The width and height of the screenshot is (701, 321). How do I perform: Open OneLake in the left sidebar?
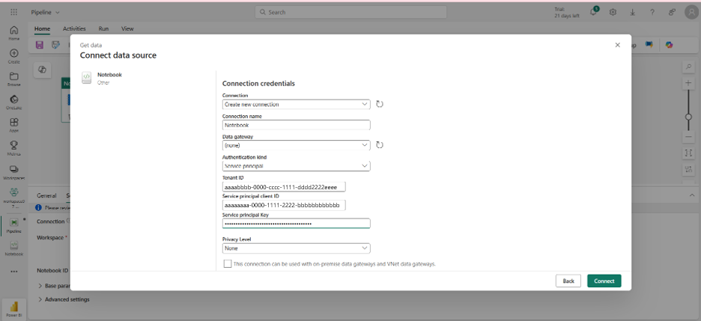pyautogui.click(x=14, y=102)
